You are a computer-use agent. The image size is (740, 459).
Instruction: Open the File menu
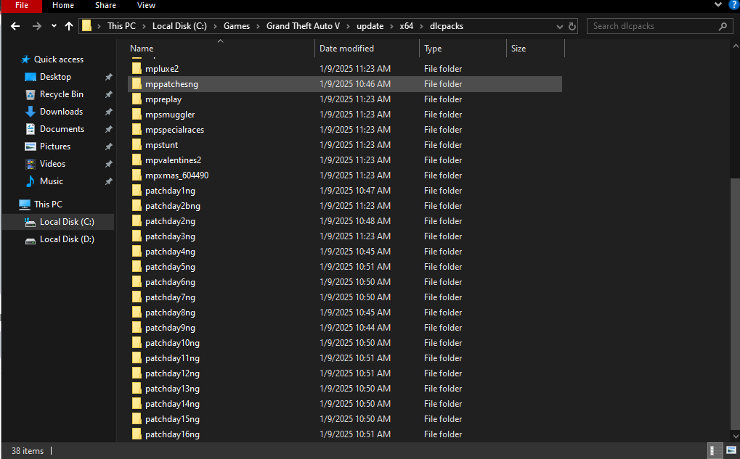click(21, 5)
